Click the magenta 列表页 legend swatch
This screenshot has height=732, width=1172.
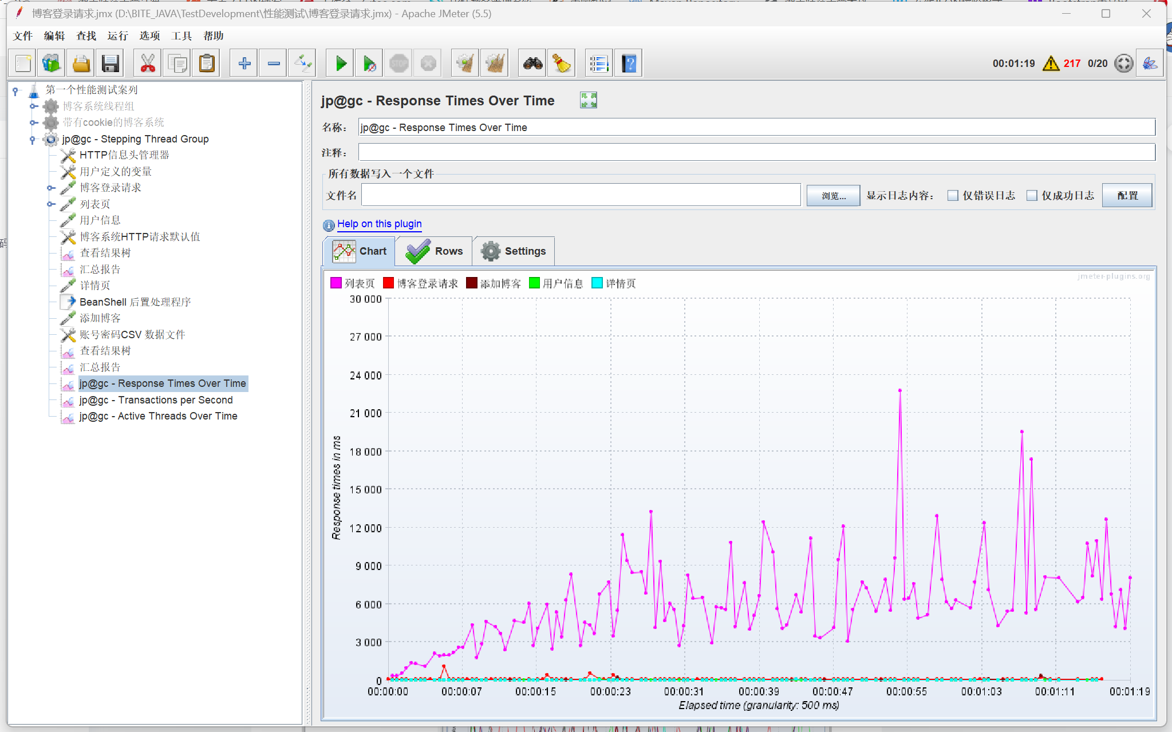336,283
